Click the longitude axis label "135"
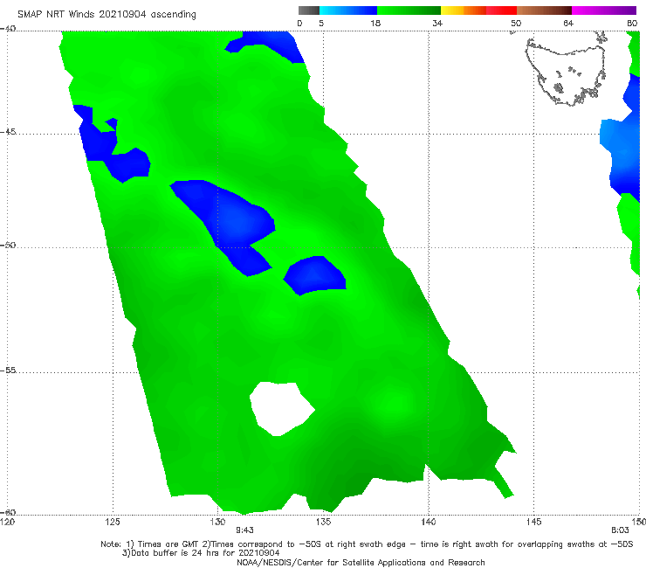Viewport: 646px width, 568px height. [323, 523]
